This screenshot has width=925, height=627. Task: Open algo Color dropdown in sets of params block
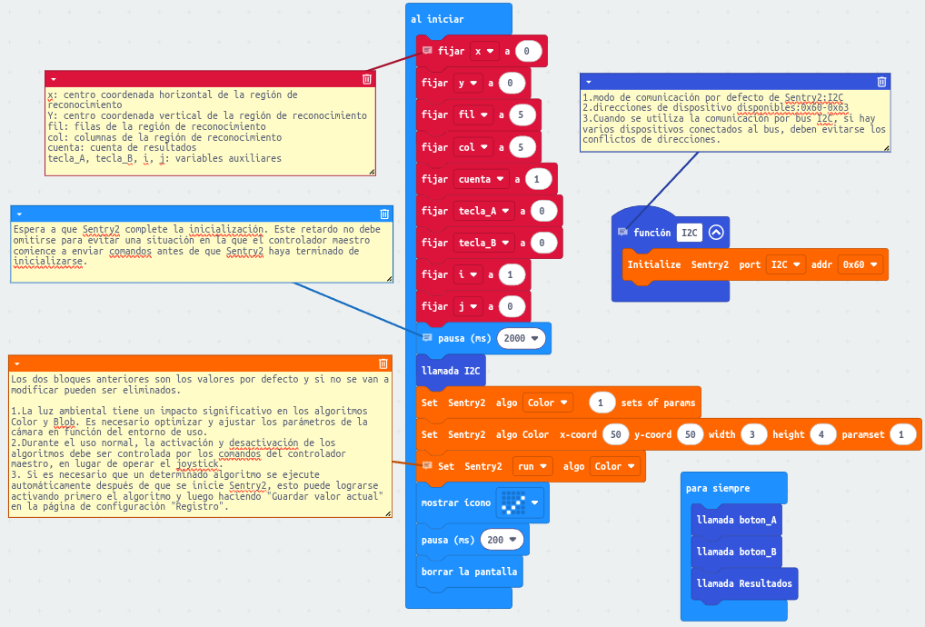[x=548, y=403]
